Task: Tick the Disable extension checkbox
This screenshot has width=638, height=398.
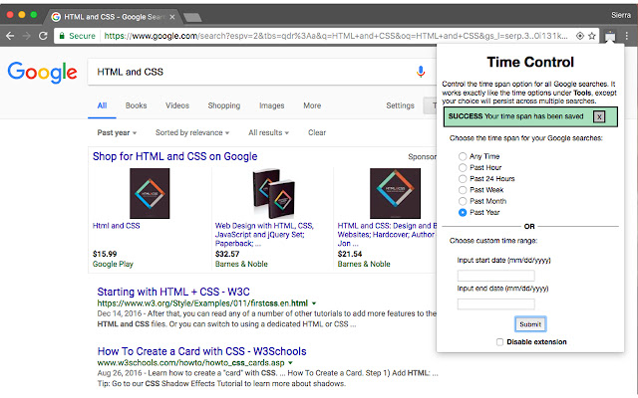Action: point(499,342)
